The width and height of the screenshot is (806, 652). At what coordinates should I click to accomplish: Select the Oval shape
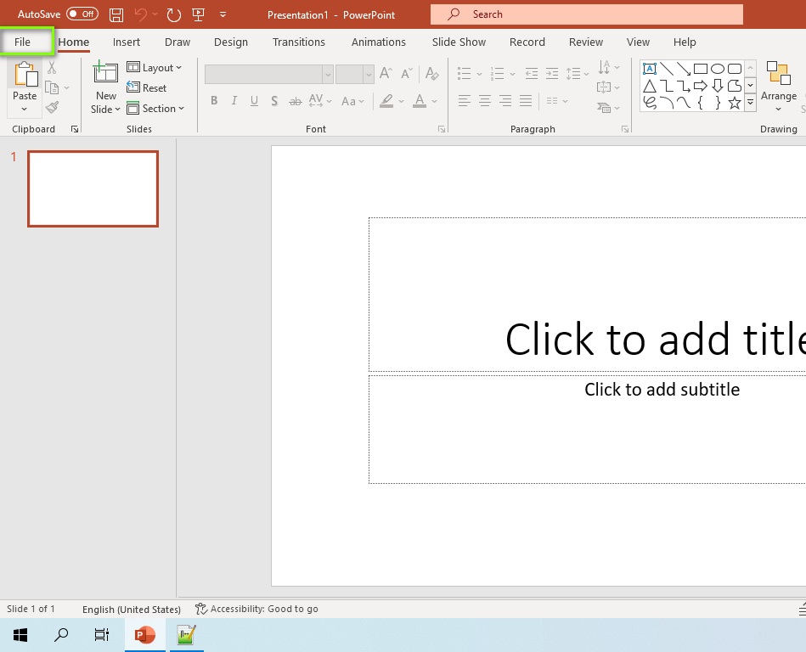718,68
